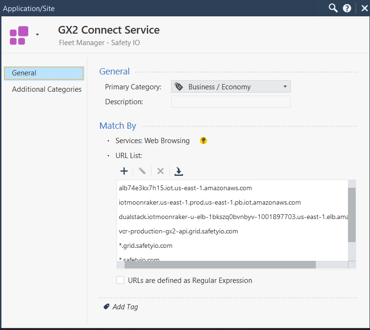
Task: Click the delete X icon in URL toolbar
Action: pyautogui.click(x=161, y=171)
